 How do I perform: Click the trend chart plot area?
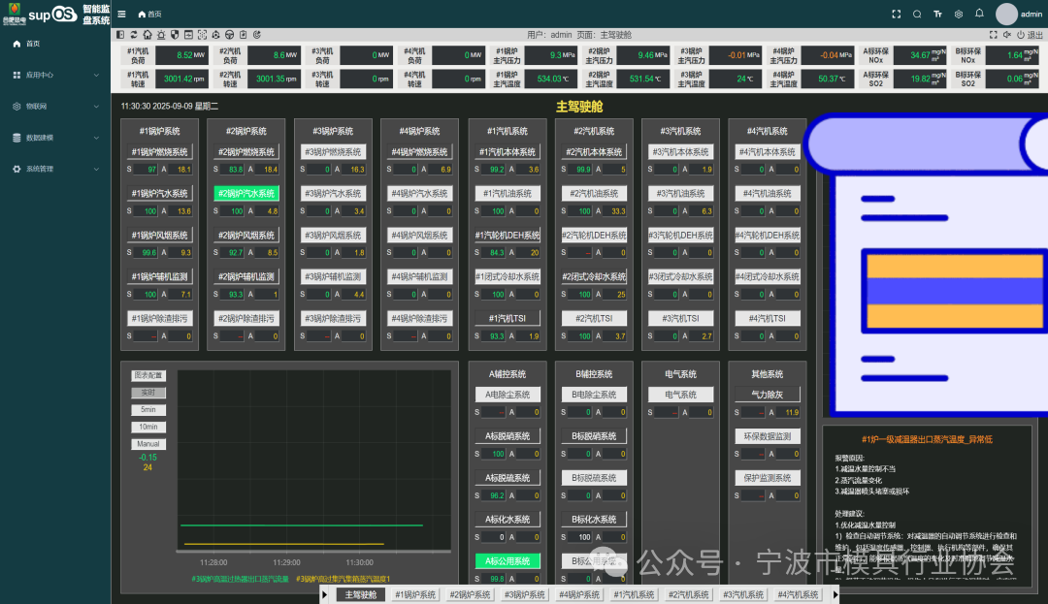pos(314,461)
